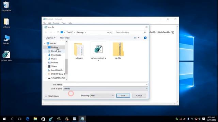This screenshot has height=122, width=218.
Task: Open Notepad Edit menu
Action: (x=49, y=23)
